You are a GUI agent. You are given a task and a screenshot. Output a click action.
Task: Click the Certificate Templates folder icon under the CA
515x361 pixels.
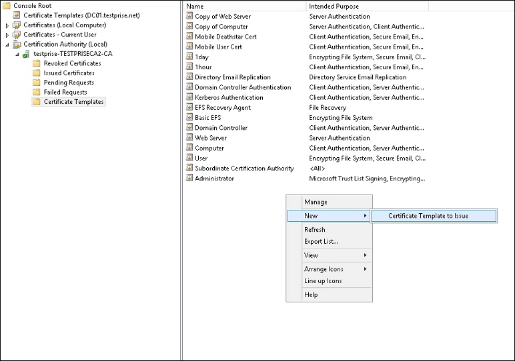(x=37, y=102)
